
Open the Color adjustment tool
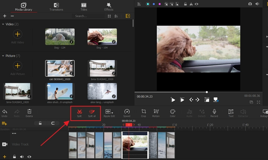pos(173,111)
